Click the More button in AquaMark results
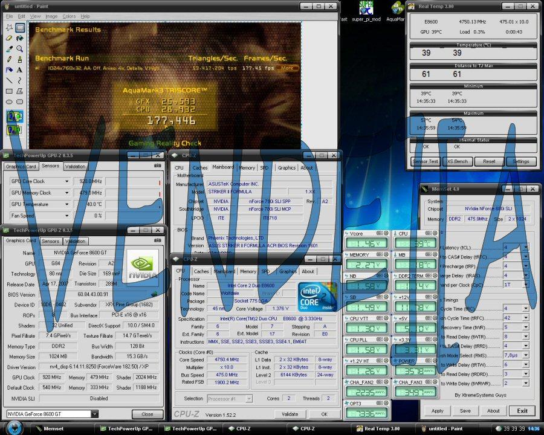This screenshot has height=435, width=544. pyautogui.click(x=287, y=68)
